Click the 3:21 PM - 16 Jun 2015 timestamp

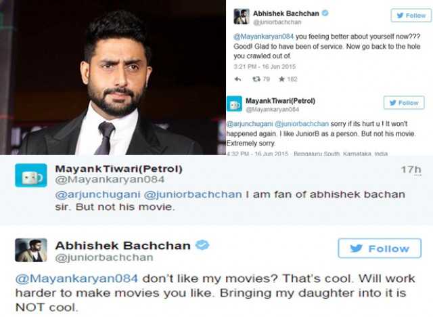coord(265,66)
